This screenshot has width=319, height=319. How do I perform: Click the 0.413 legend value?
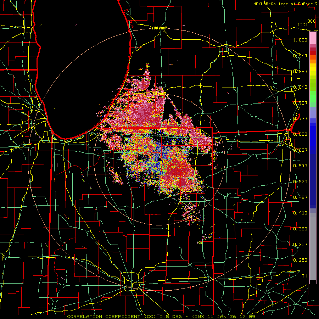[x=300, y=213]
